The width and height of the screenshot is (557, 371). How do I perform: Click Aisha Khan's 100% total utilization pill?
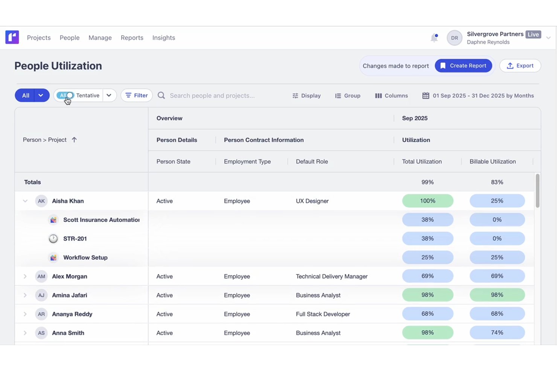pyautogui.click(x=428, y=201)
